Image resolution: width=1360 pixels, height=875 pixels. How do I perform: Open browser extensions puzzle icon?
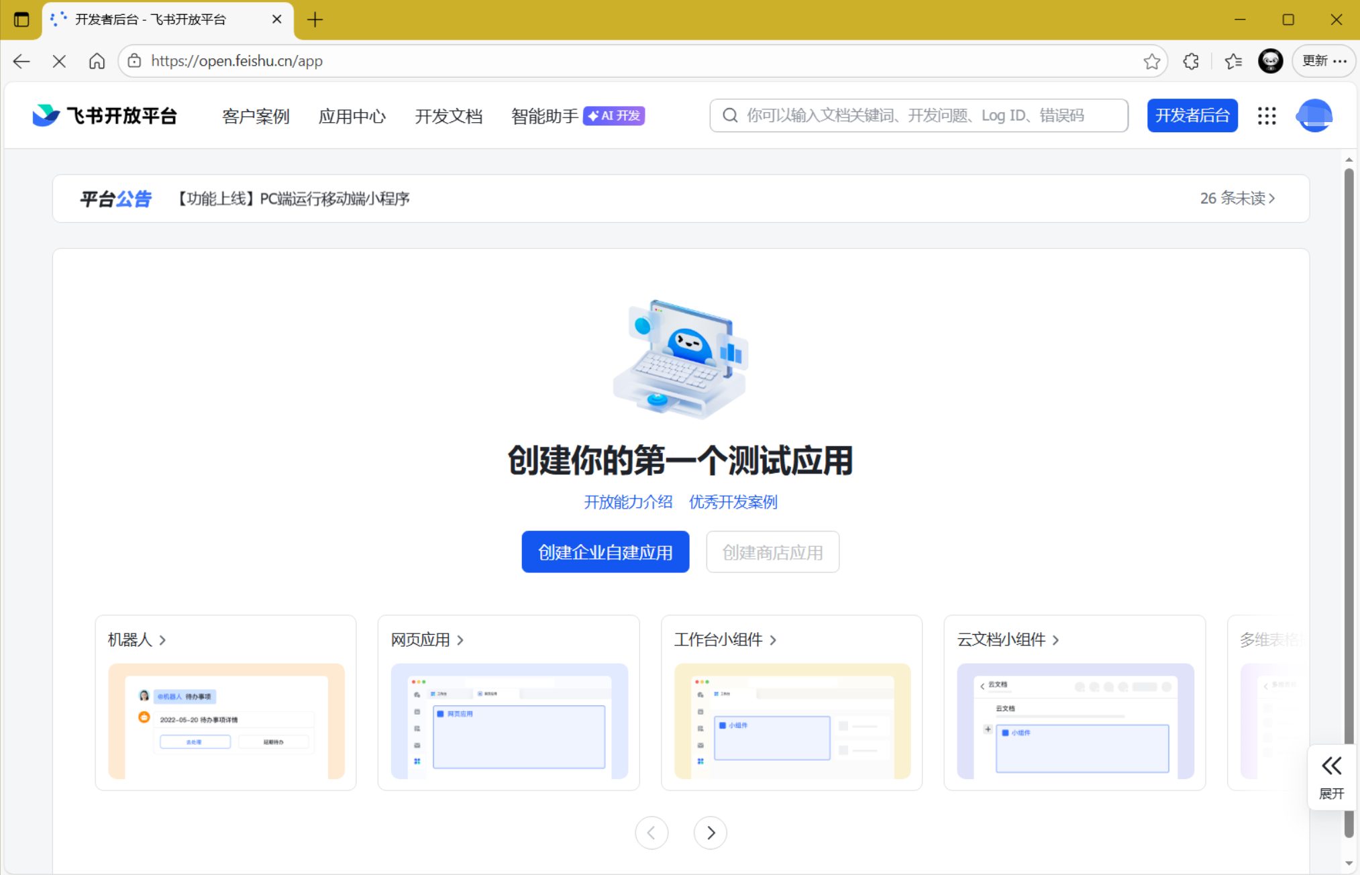1191,61
